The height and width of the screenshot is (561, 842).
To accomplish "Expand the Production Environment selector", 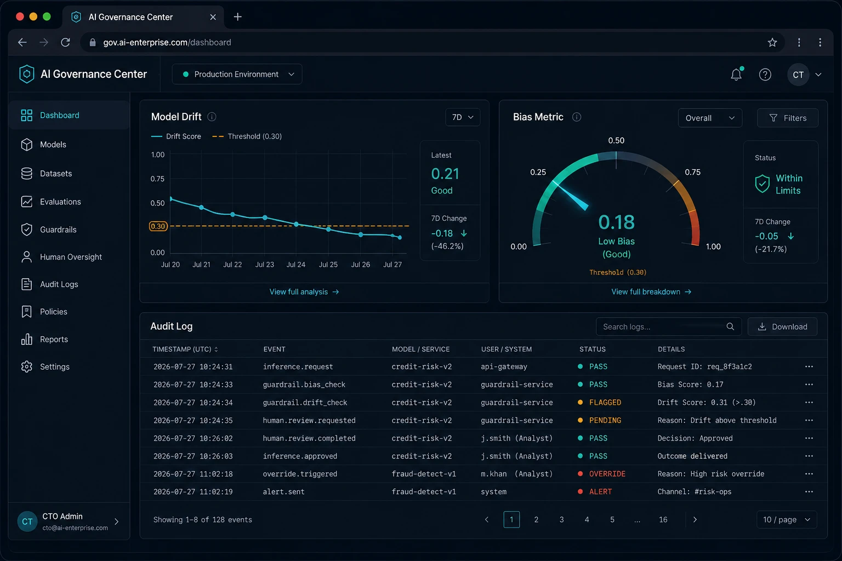I will (237, 75).
